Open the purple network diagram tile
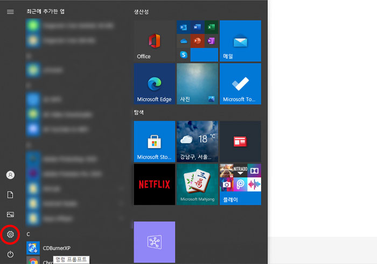The image size is (377, 264). (x=155, y=242)
